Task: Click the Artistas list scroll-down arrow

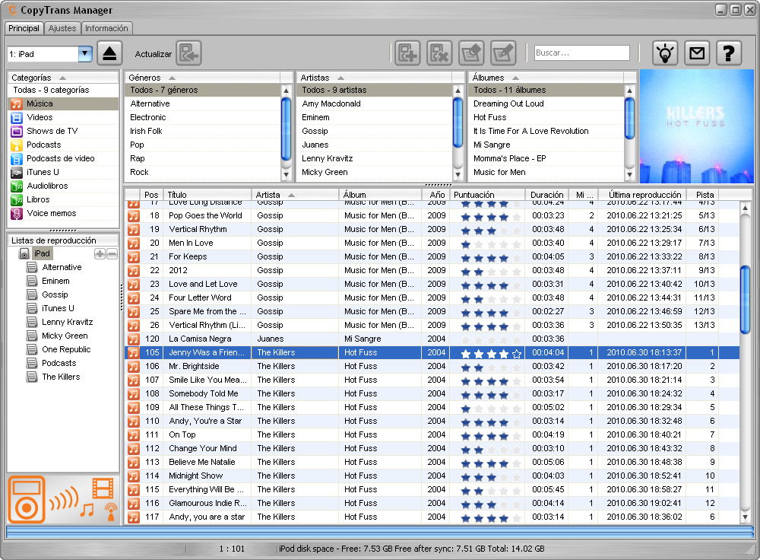Action: click(458, 174)
